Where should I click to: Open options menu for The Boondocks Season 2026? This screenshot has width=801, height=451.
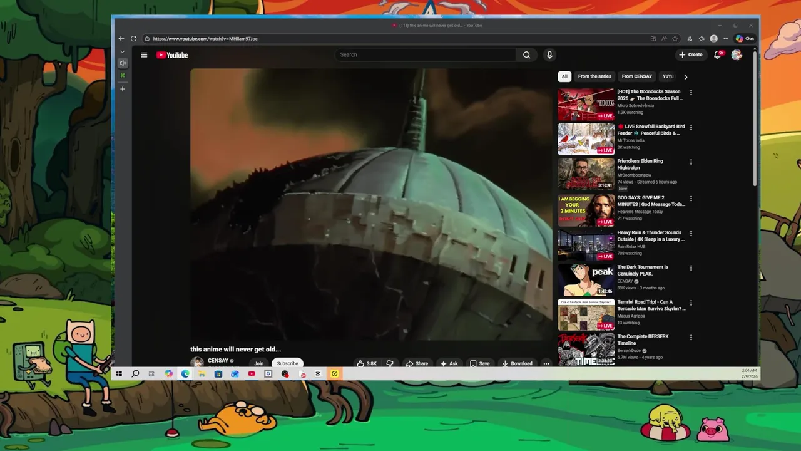691,93
